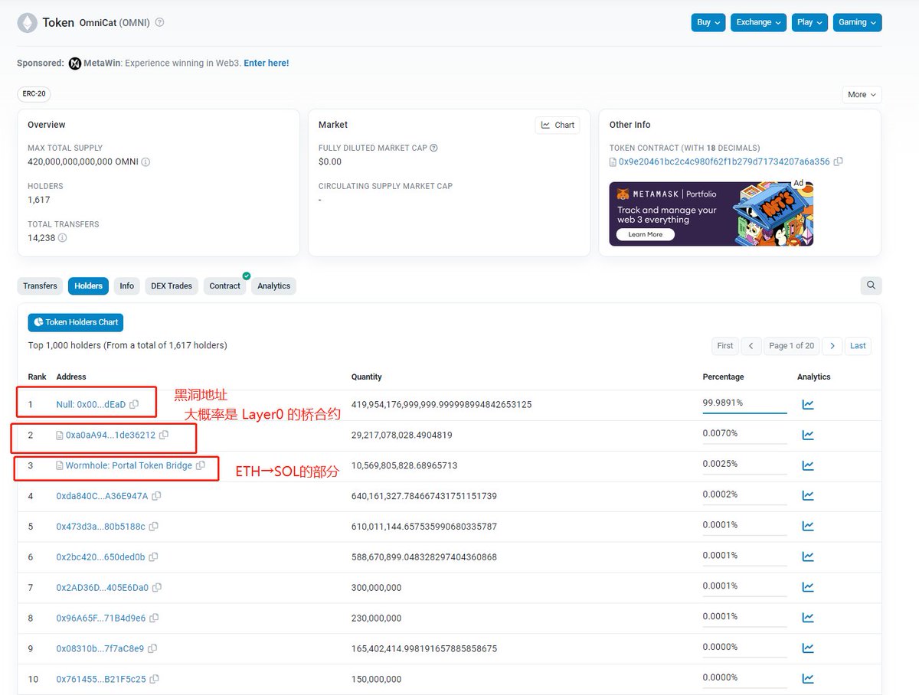
Task: Copy the Wormhole Portal Token Bridge address
Action: (201, 465)
